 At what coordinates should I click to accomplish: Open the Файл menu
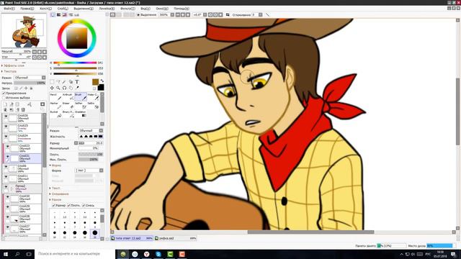point(9,9)
